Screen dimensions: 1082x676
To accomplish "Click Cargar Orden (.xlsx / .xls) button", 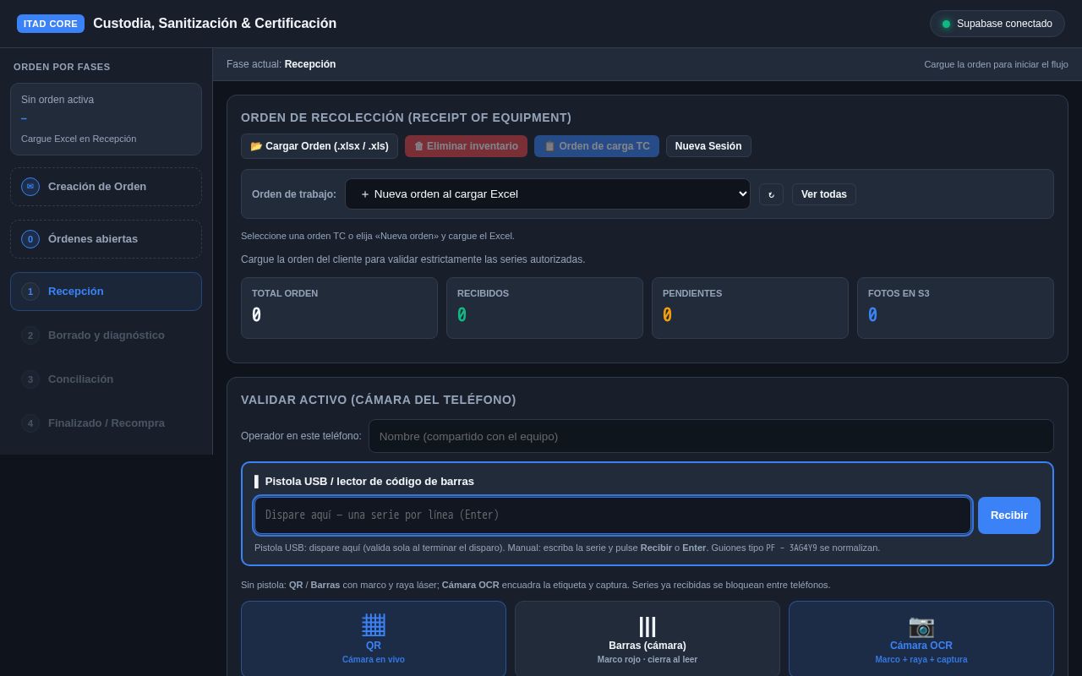I will (x=320, y=146).
